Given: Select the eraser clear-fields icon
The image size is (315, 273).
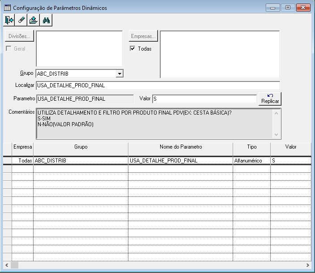Looking at the screenshot, I should (x=21, y=20).
